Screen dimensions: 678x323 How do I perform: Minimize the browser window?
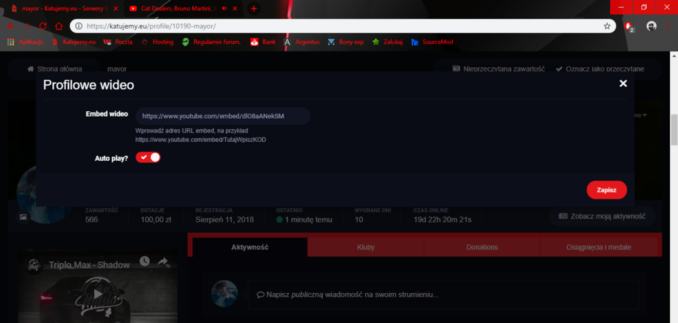pyautogui.click(x=621, y=7)
